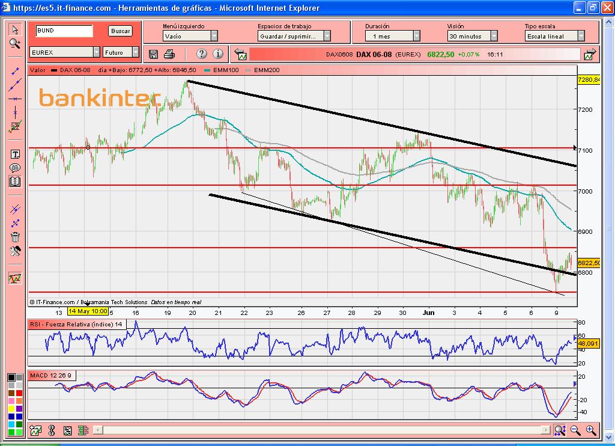
Task: Click the add indicator icon in bottom toolbar
Action: [x=36, y=430]
